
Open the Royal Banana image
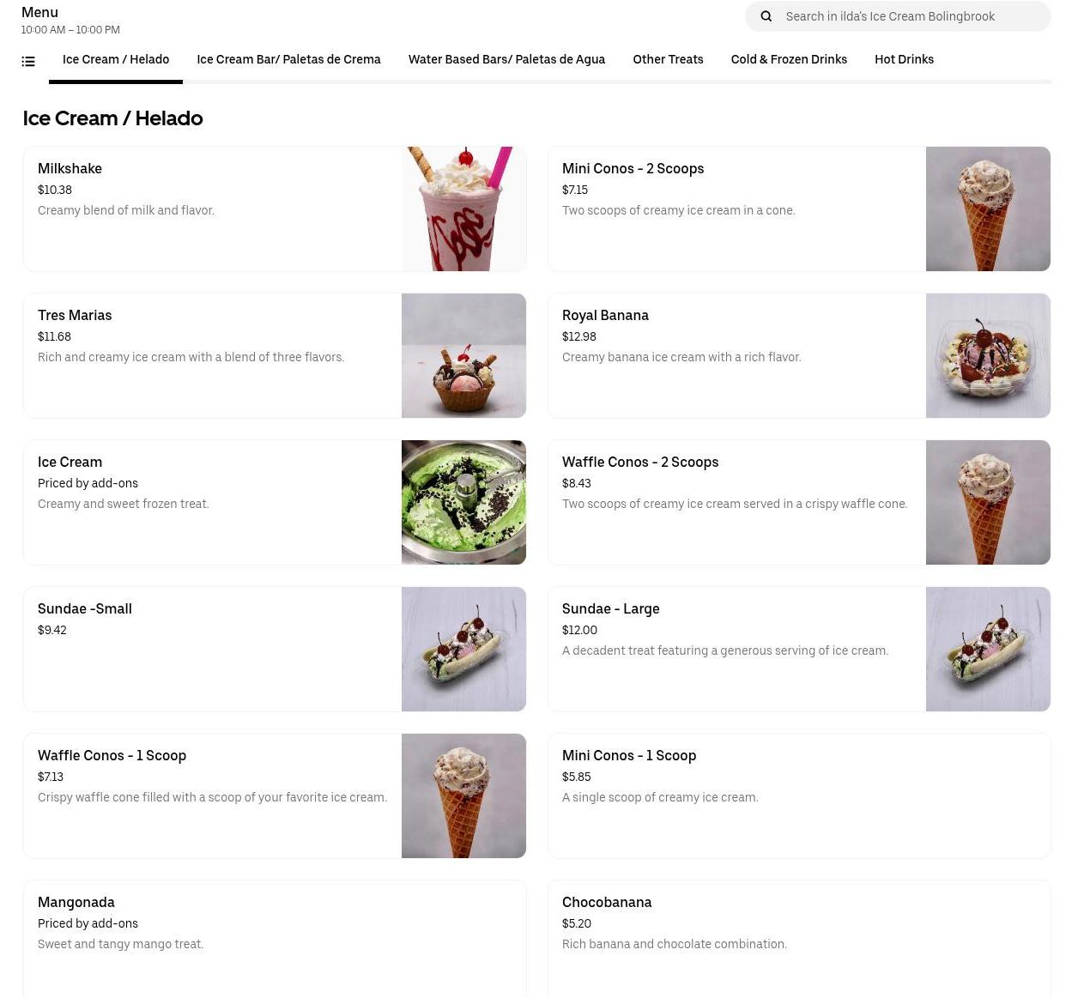988,355
